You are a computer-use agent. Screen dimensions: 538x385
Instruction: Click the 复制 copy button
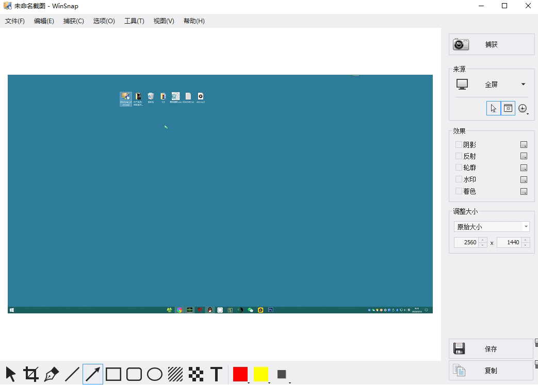[x=491, y=370]
